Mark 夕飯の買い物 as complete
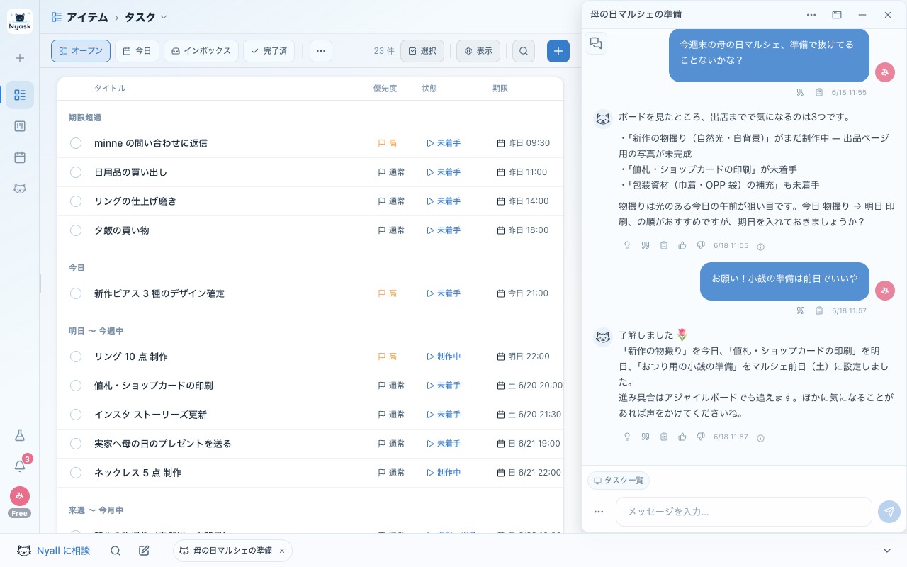907x567 pixels. coord(76,230)
